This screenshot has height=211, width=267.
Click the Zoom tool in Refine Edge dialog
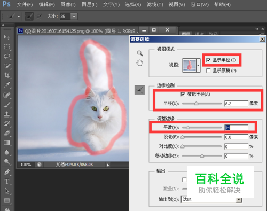pyautogui.click(x=140, y=53)
